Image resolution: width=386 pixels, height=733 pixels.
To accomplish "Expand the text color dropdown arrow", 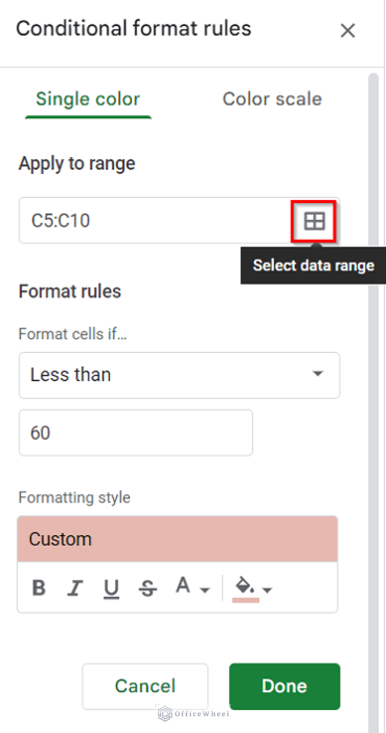I will coord(205,590).
